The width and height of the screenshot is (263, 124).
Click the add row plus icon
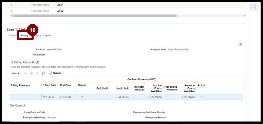(25, 73)
